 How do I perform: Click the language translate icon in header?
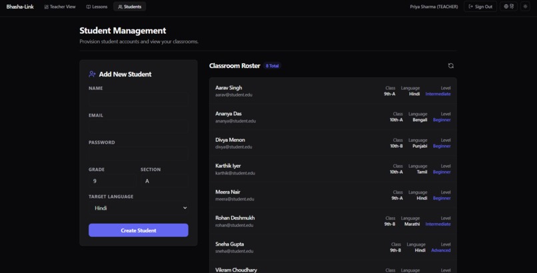point(508,7)
